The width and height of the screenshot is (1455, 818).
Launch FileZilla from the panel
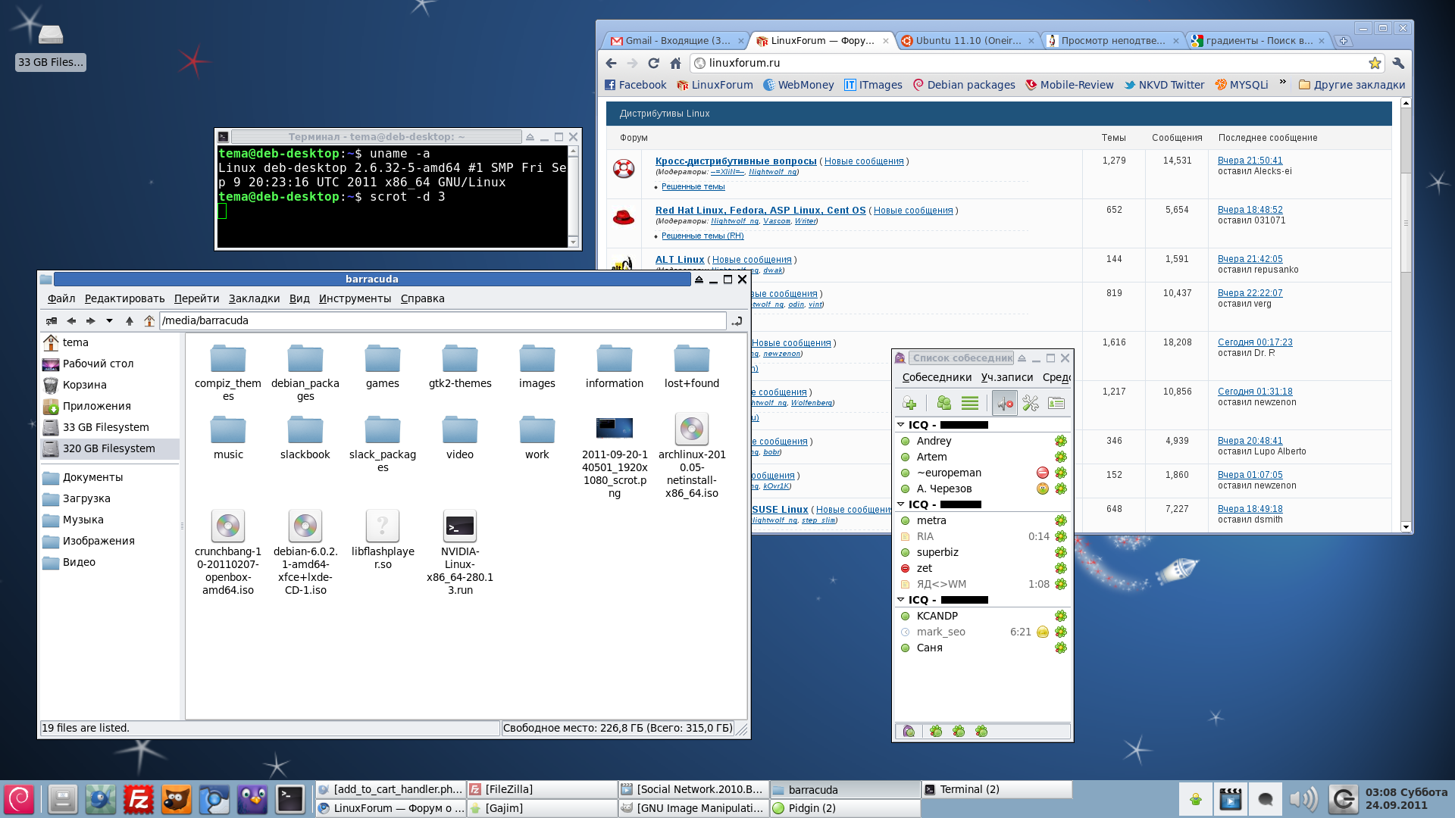coord(139,799)
